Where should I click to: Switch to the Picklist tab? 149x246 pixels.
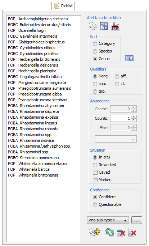point(63,6)
